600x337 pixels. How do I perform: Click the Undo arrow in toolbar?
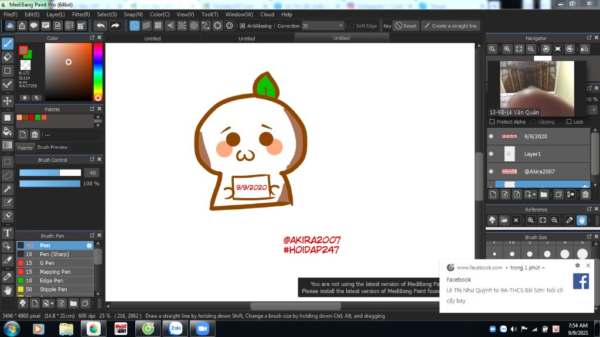[101, 26]
